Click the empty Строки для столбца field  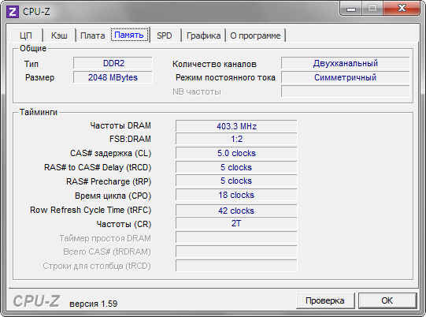(236, 266)
